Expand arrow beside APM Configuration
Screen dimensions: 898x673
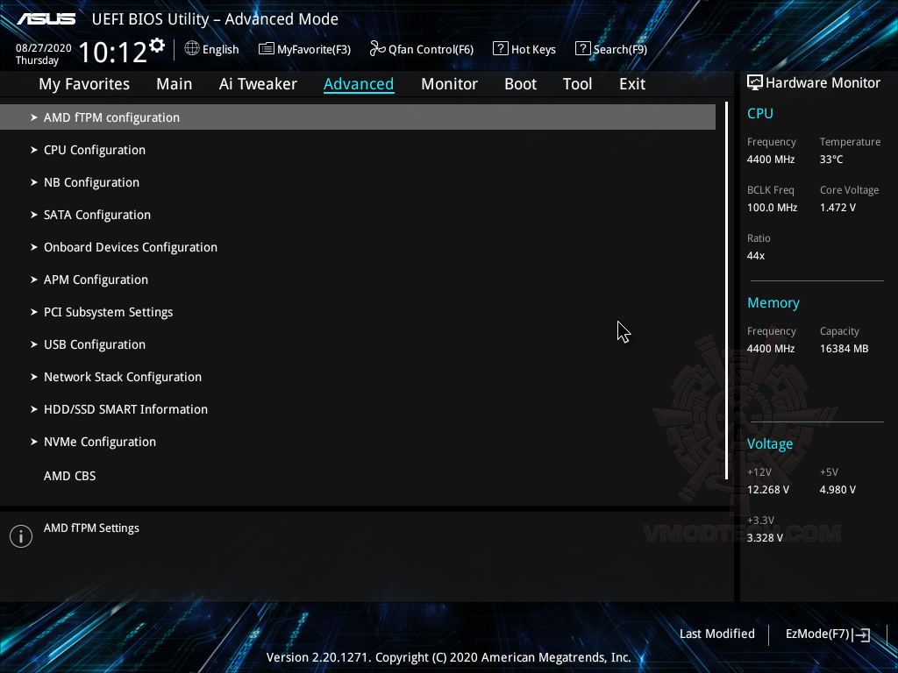(34, 280)
